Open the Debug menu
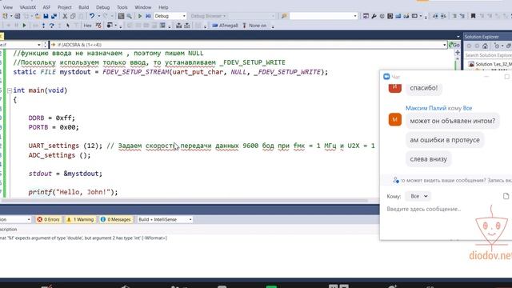 pyautogui.click(x=103, y=7)
